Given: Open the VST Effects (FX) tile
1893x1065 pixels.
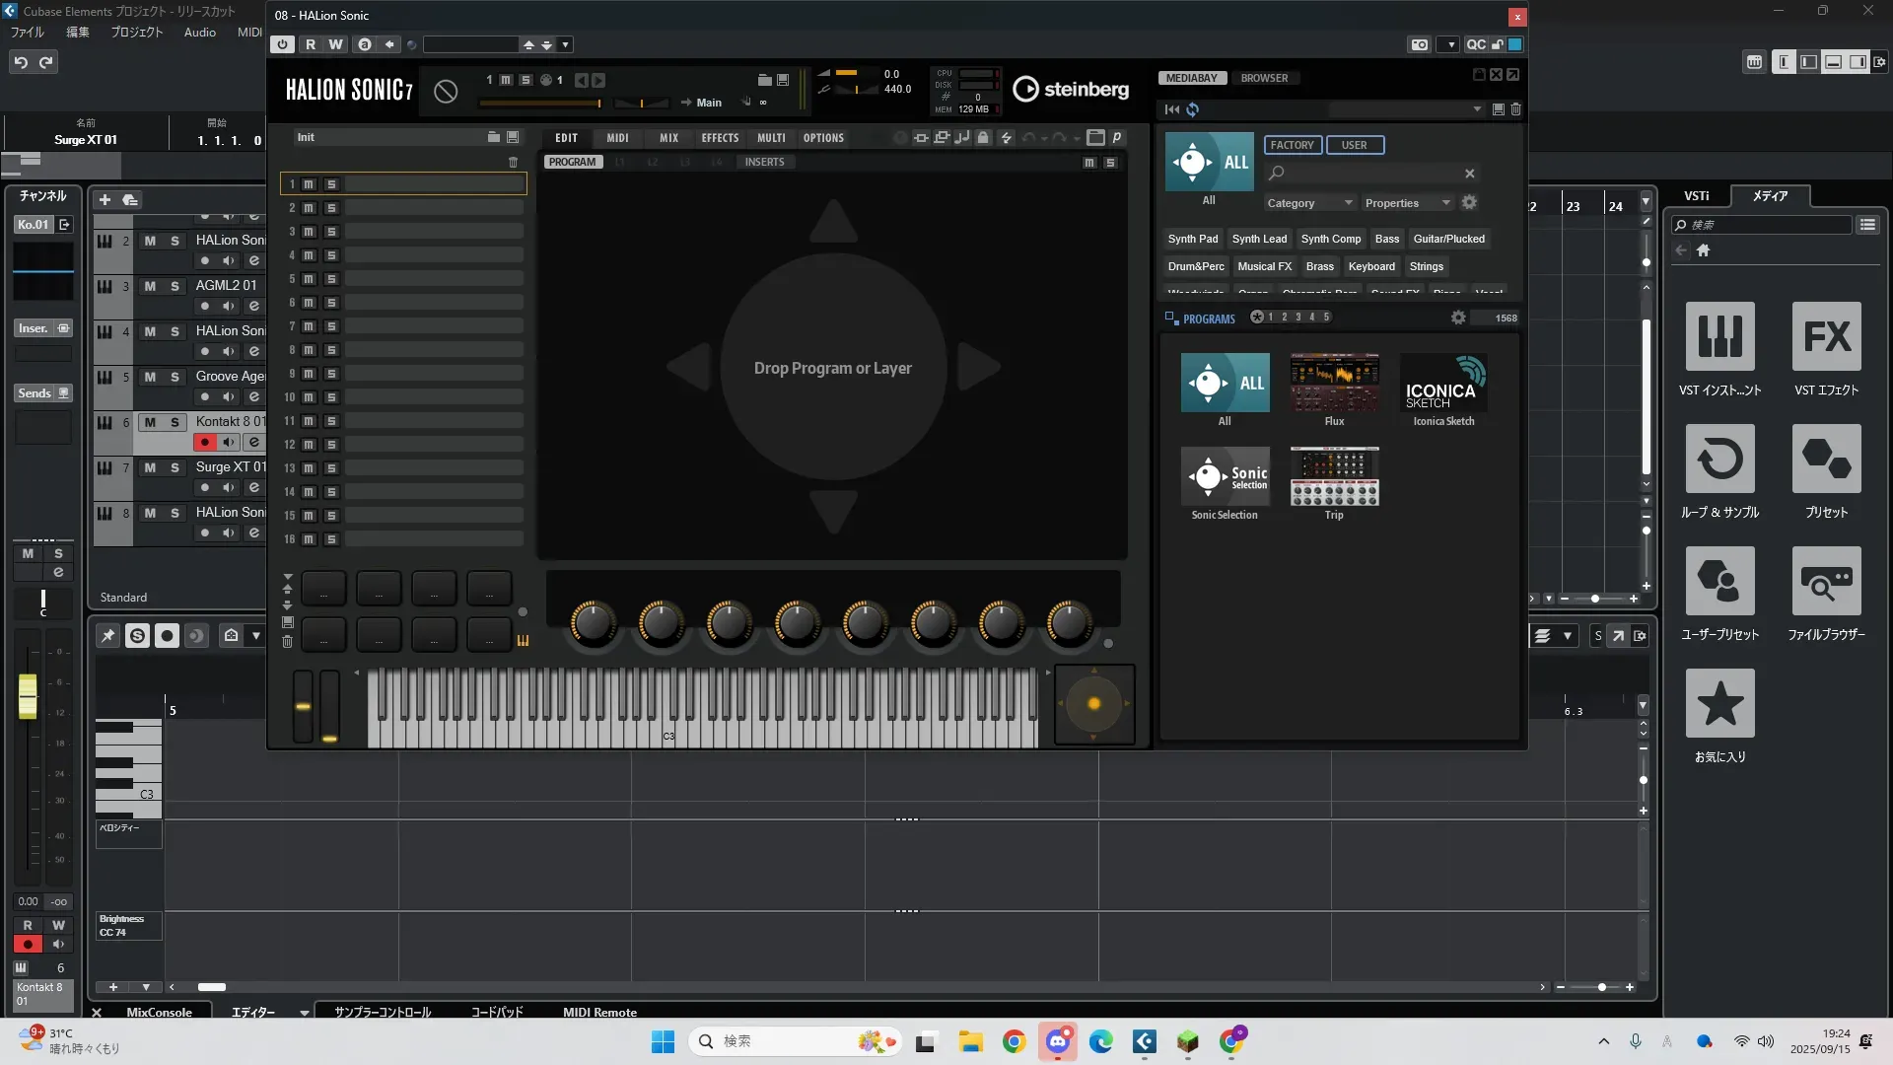Looking at the screenshot, I should [1826, 336].
